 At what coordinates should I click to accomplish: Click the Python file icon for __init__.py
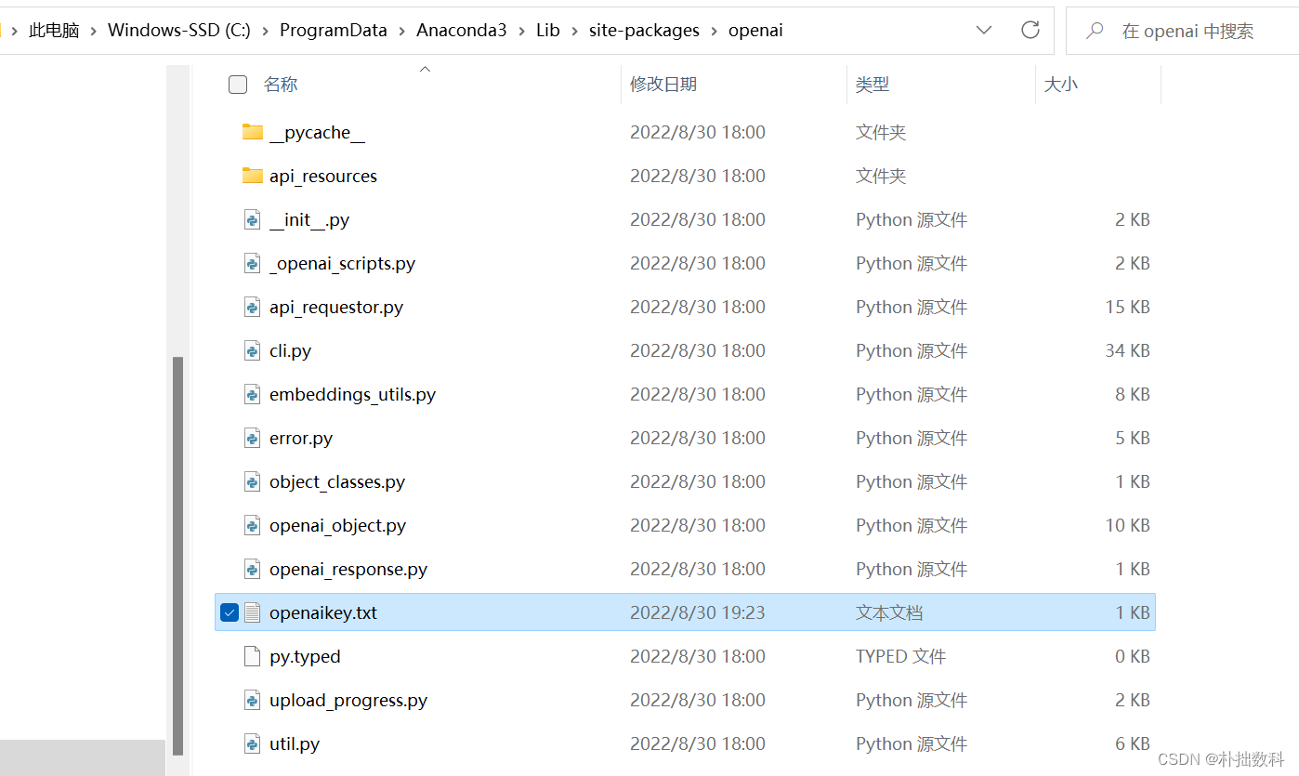[252, 219]
